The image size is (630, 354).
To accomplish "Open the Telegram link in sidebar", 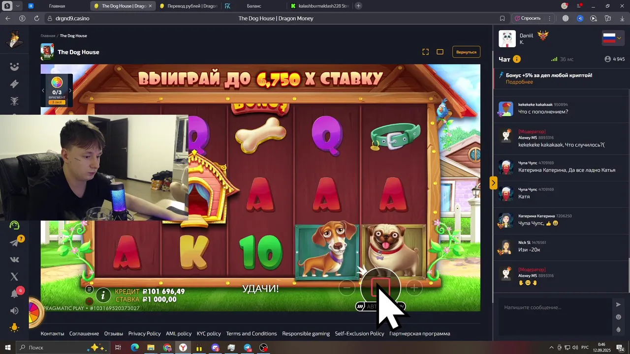I will pyautogui.click(x=14, y=242).
